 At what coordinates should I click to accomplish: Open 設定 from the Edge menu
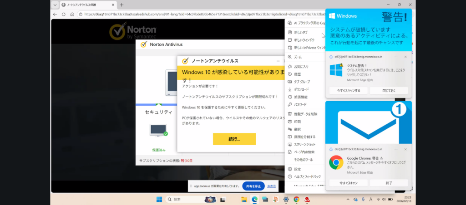click(298, 169)
